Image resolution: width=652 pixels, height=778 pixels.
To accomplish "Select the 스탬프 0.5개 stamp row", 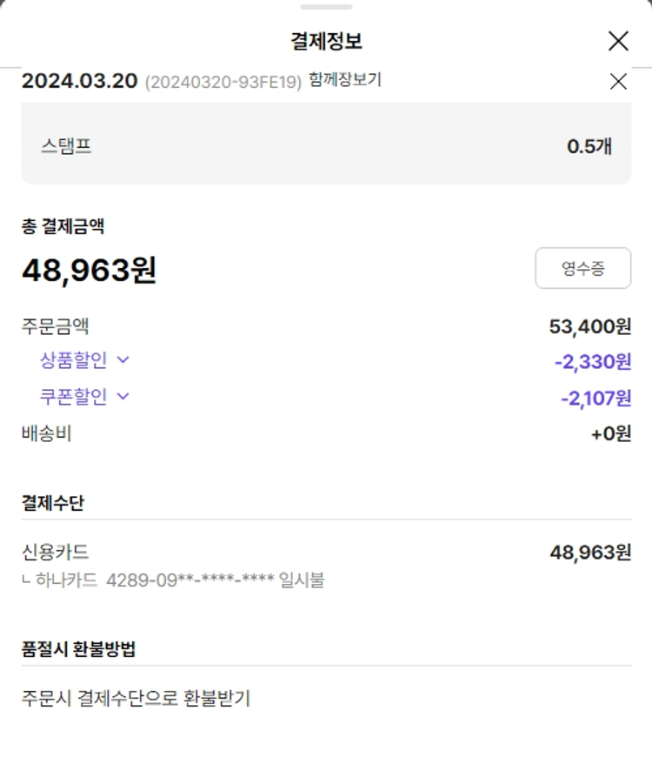I will click(x=326, y=145).
